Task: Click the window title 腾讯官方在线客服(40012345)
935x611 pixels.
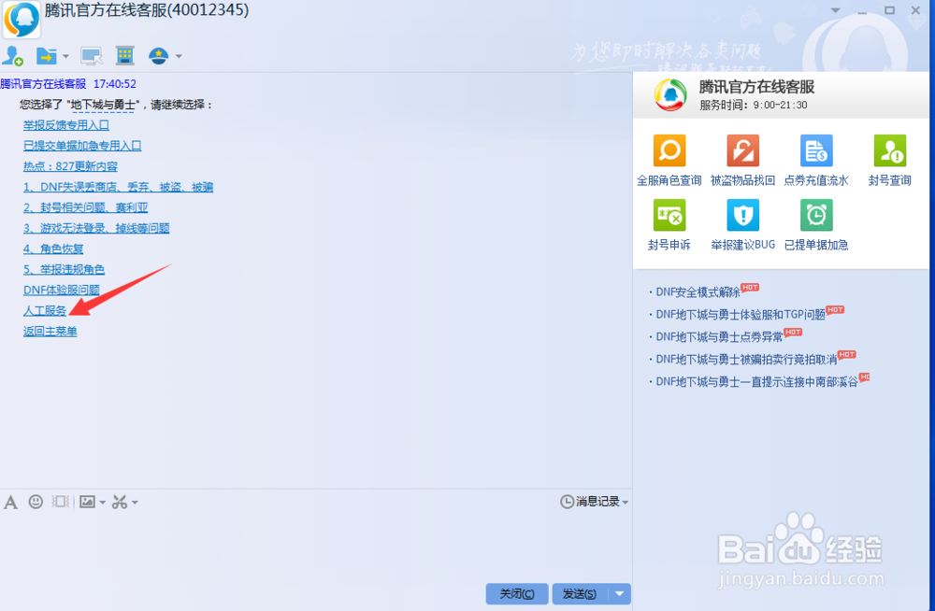Action: (x=147, y=10)
